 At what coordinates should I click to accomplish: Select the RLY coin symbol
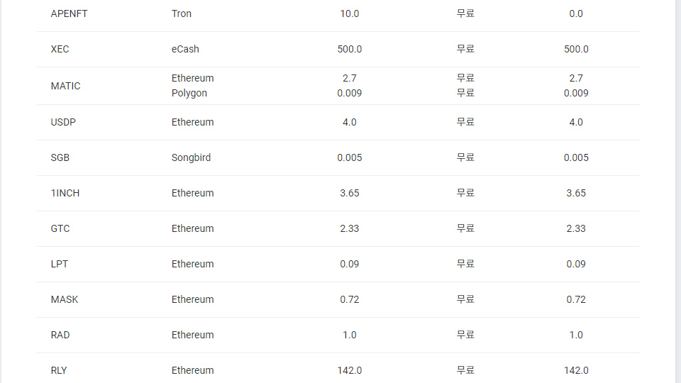(x=59, y=370)
